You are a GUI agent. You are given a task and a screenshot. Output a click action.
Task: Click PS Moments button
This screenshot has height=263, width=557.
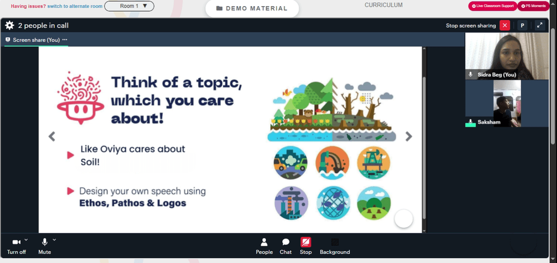(x=533, y=6)
